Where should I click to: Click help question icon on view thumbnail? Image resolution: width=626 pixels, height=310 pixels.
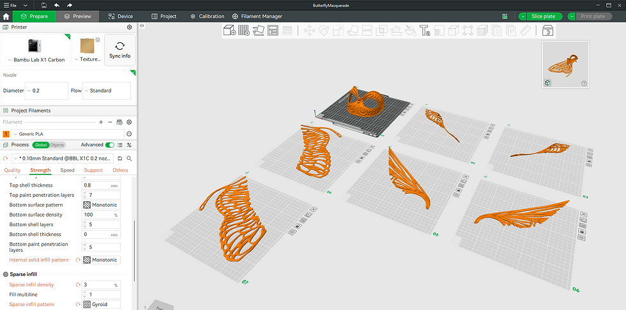(x=584, y=84)
